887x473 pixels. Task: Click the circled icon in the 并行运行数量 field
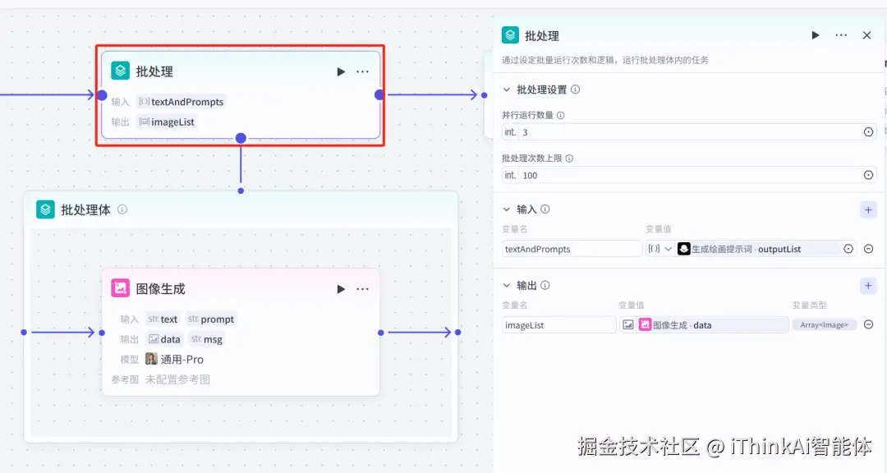[867, 132]
